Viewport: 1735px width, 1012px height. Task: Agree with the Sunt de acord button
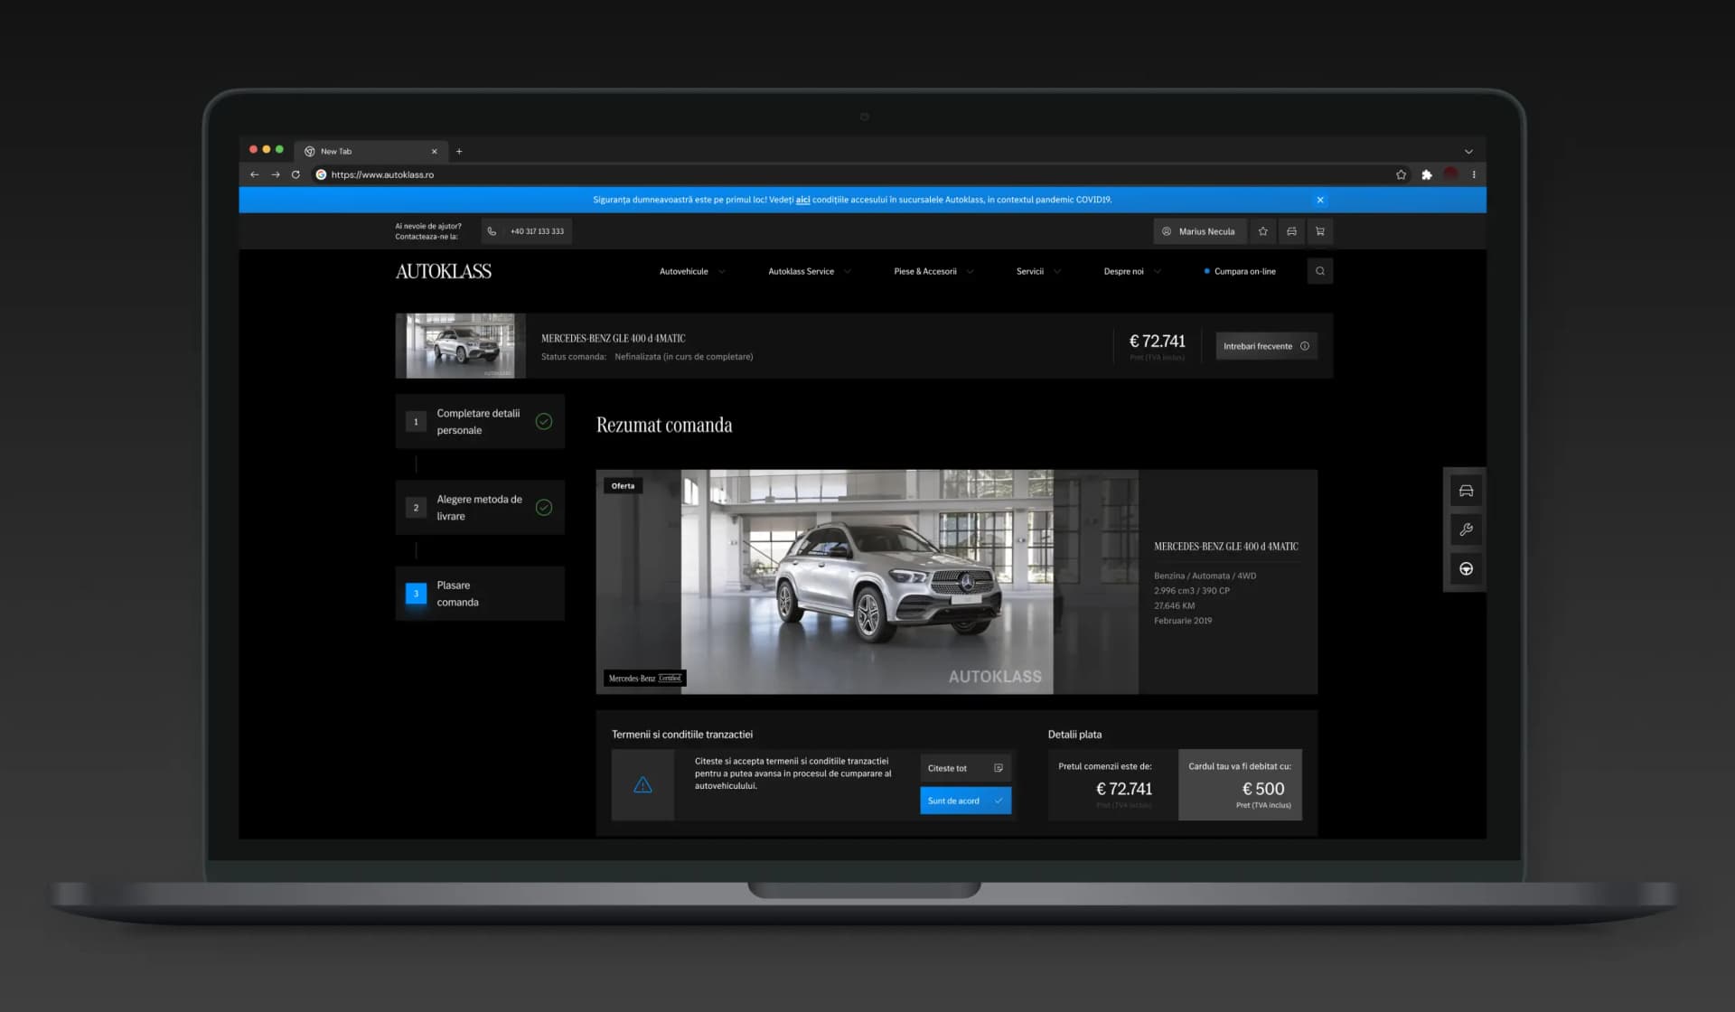(965, 801)
